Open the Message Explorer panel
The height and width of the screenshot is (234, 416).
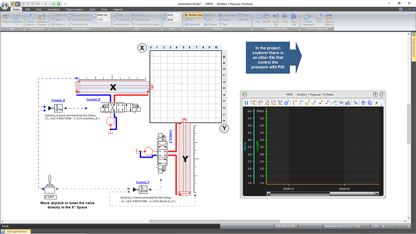click(16, 232)
